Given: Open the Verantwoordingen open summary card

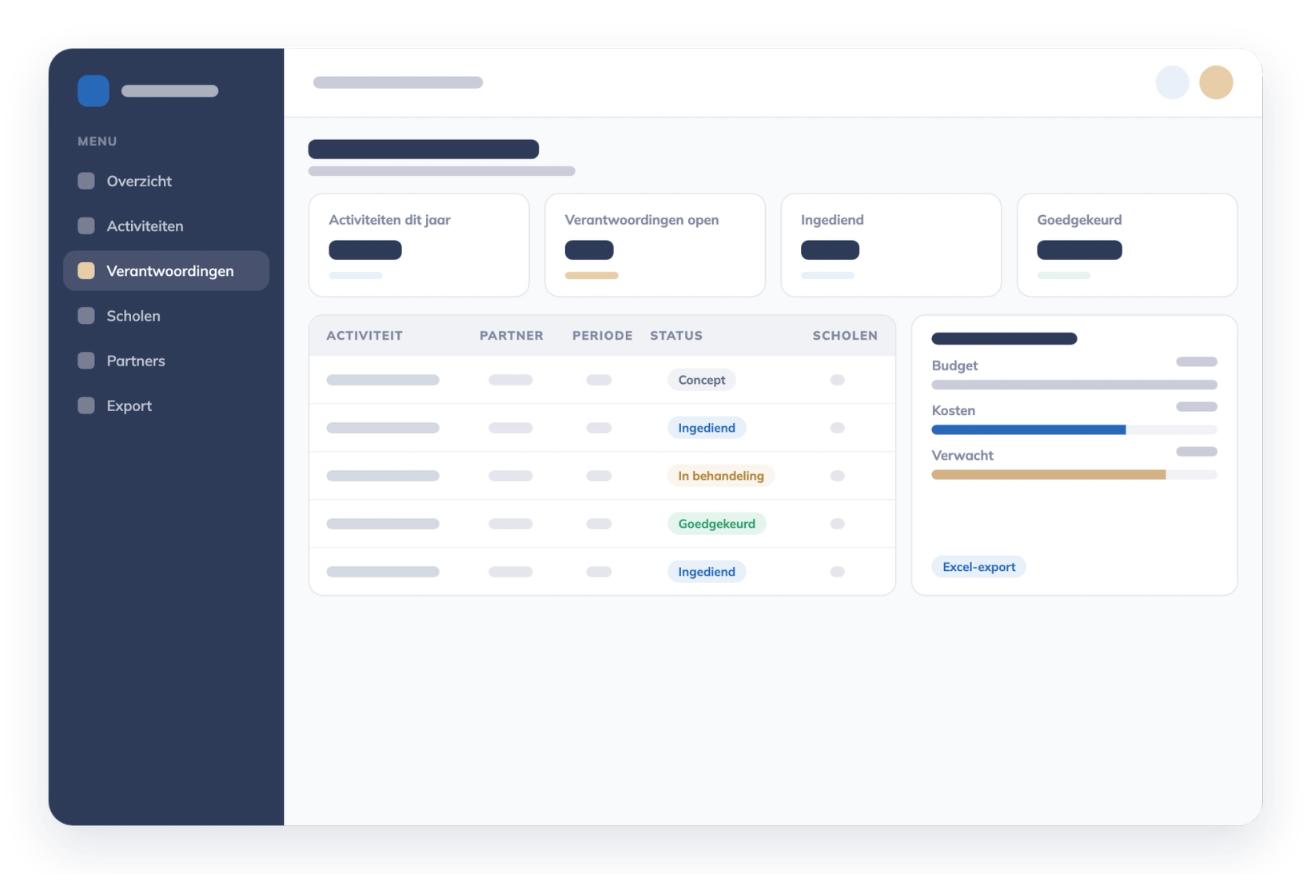Looking at the screenshot, I should pyautogui.click(x=655, y=245).
